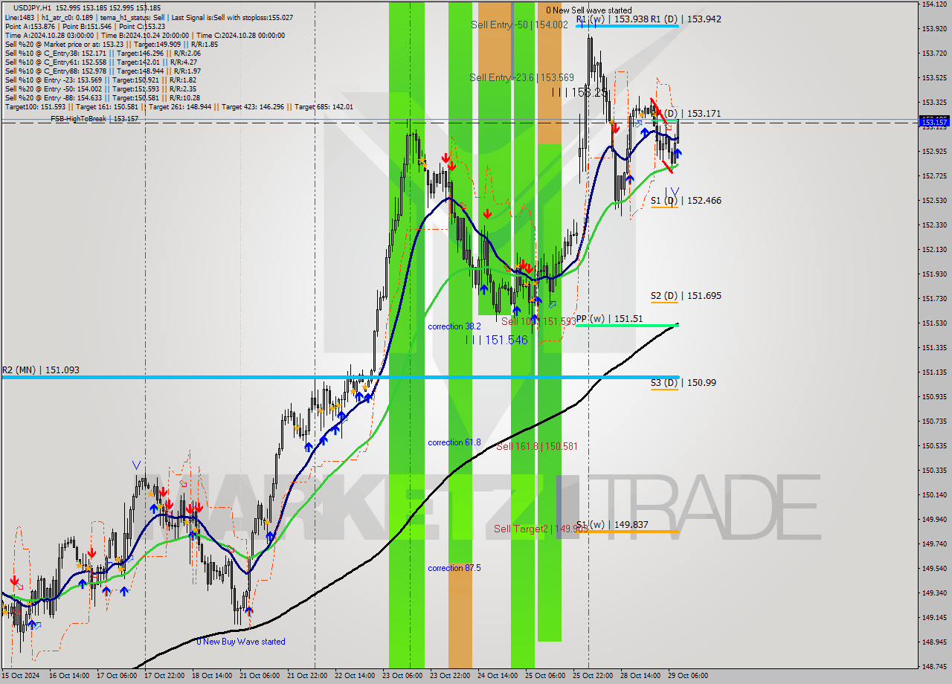The height and width of the screenshot is (684, 952).
Task: Click the 'Sell %20 @ Entry -50: 154.002' row
Action: (100, 89)
